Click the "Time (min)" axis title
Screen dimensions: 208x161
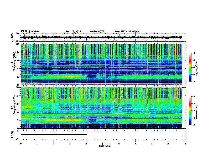click(x=105, y=146)
